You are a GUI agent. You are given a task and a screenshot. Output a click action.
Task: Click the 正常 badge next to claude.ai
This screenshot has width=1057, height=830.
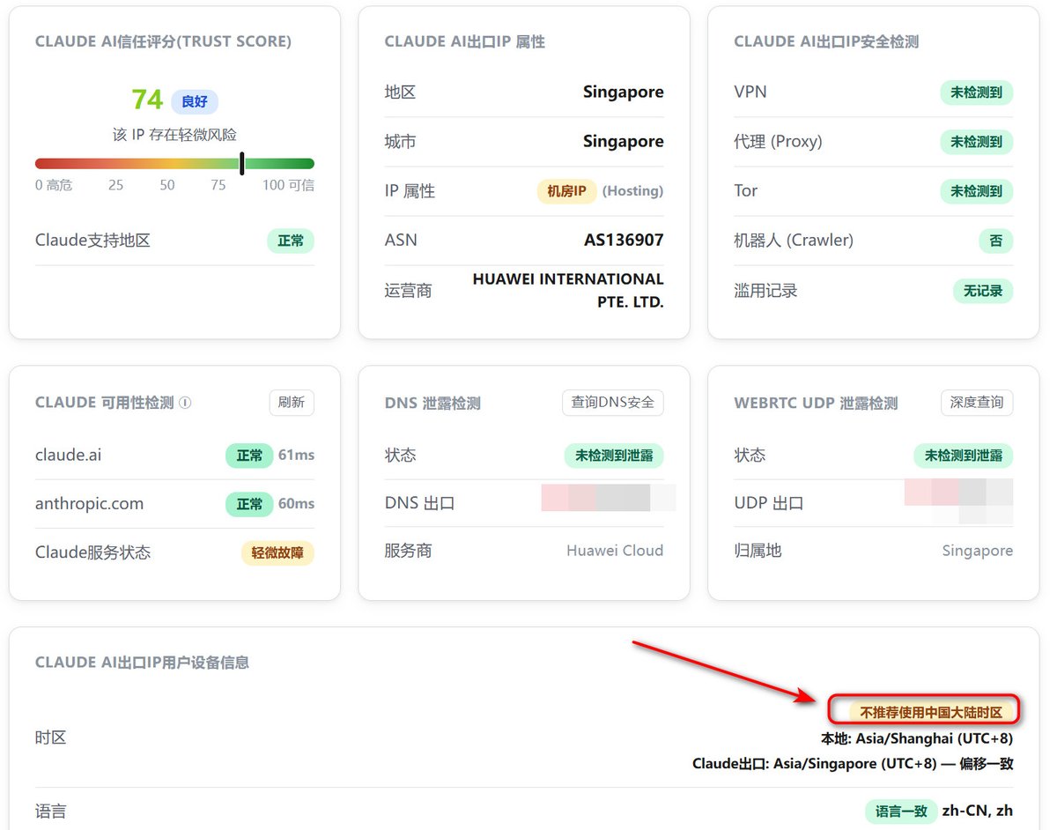(249, 456)
